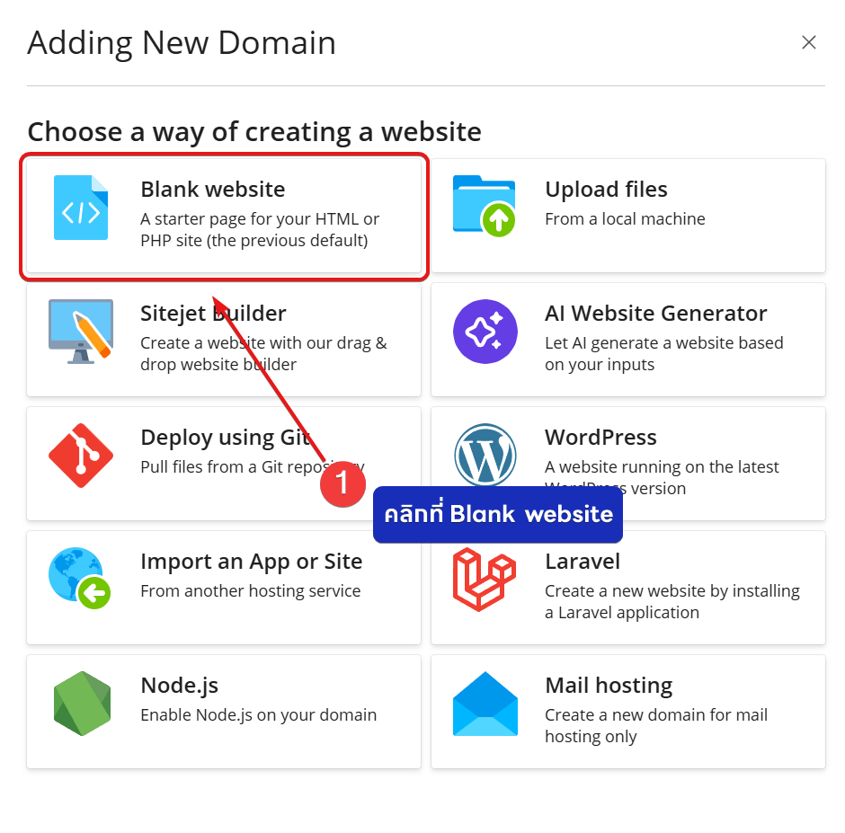Select the Node.js option heading
This screenshot has height=833, width=845.
point(179,686)
